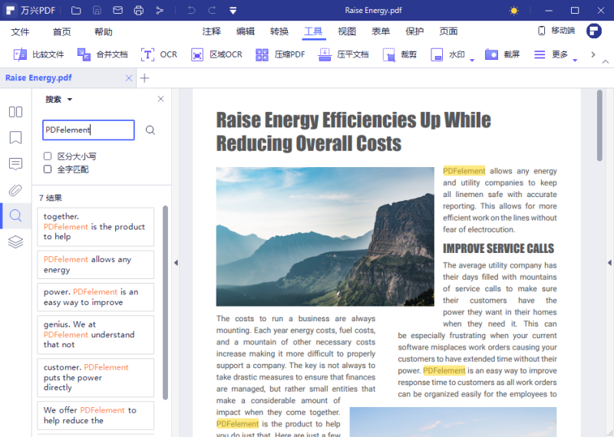Switch to the 页面 tab

pos(448,31)
